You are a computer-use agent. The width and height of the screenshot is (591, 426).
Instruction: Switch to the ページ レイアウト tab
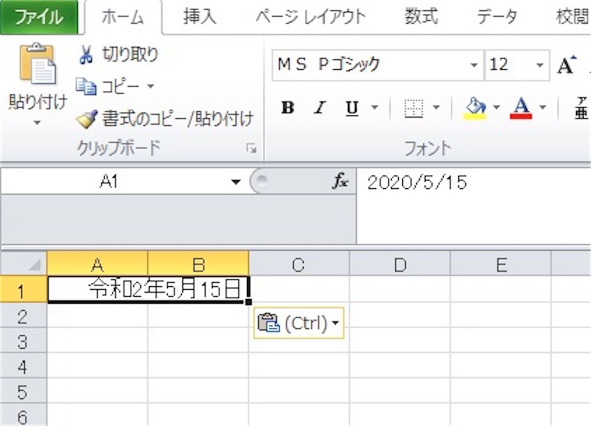[x=311, y=17]
